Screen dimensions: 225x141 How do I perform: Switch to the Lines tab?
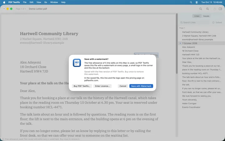click(x=197, y=16)
